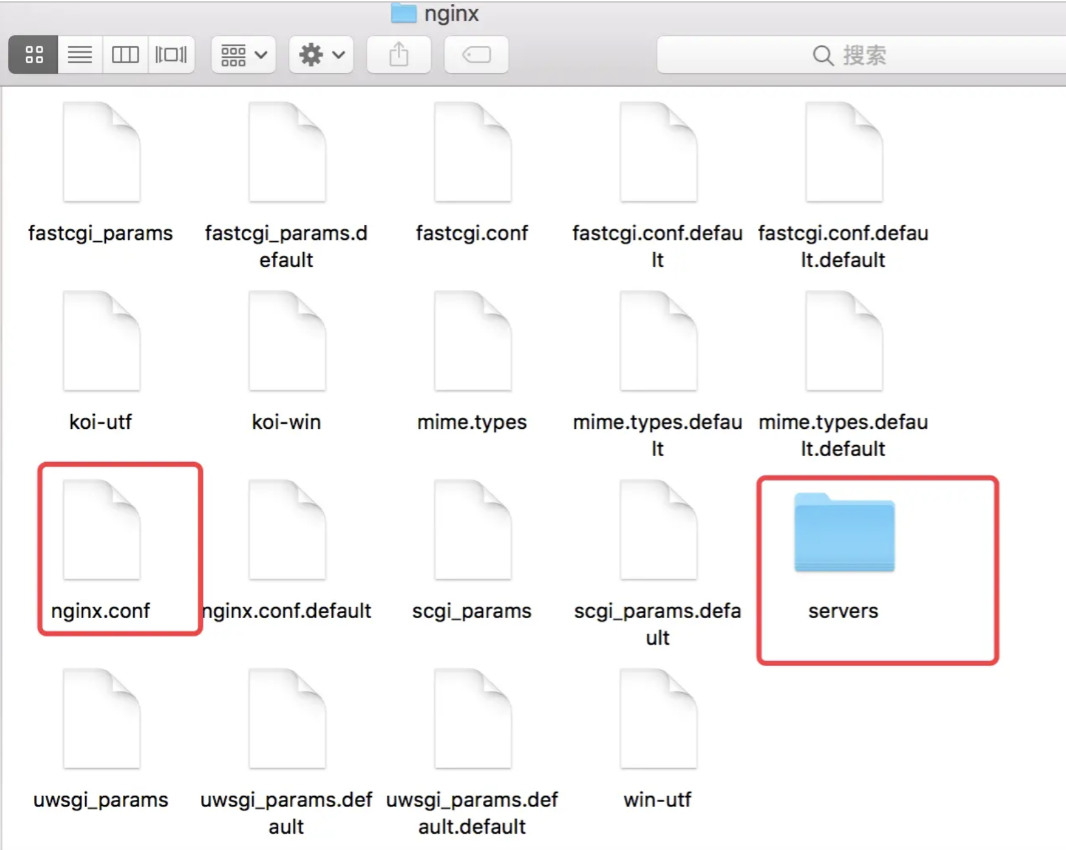Screen dimensions: 1066x850
Task: Select the uwsgi_params file
Action: tap(101, 718)
